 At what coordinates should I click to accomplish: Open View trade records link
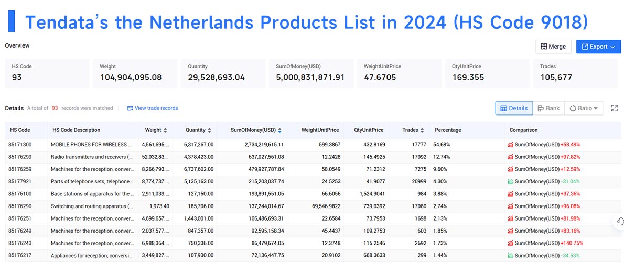(x=153, y=108)
